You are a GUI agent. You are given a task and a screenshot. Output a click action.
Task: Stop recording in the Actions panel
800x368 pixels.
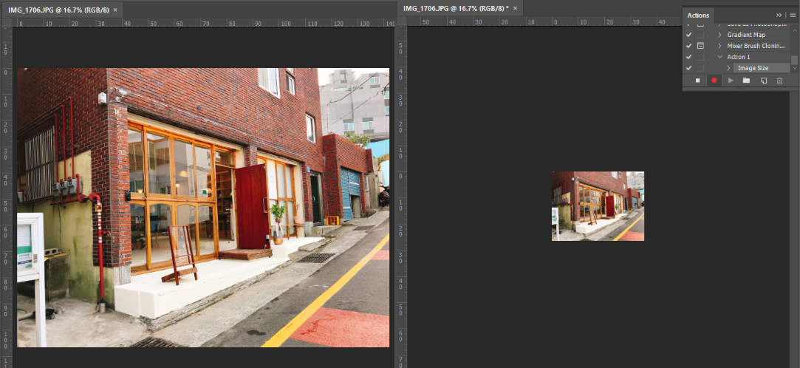697,81
